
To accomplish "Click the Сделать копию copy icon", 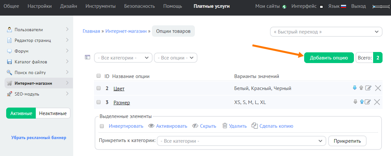I will pos(255,126).
